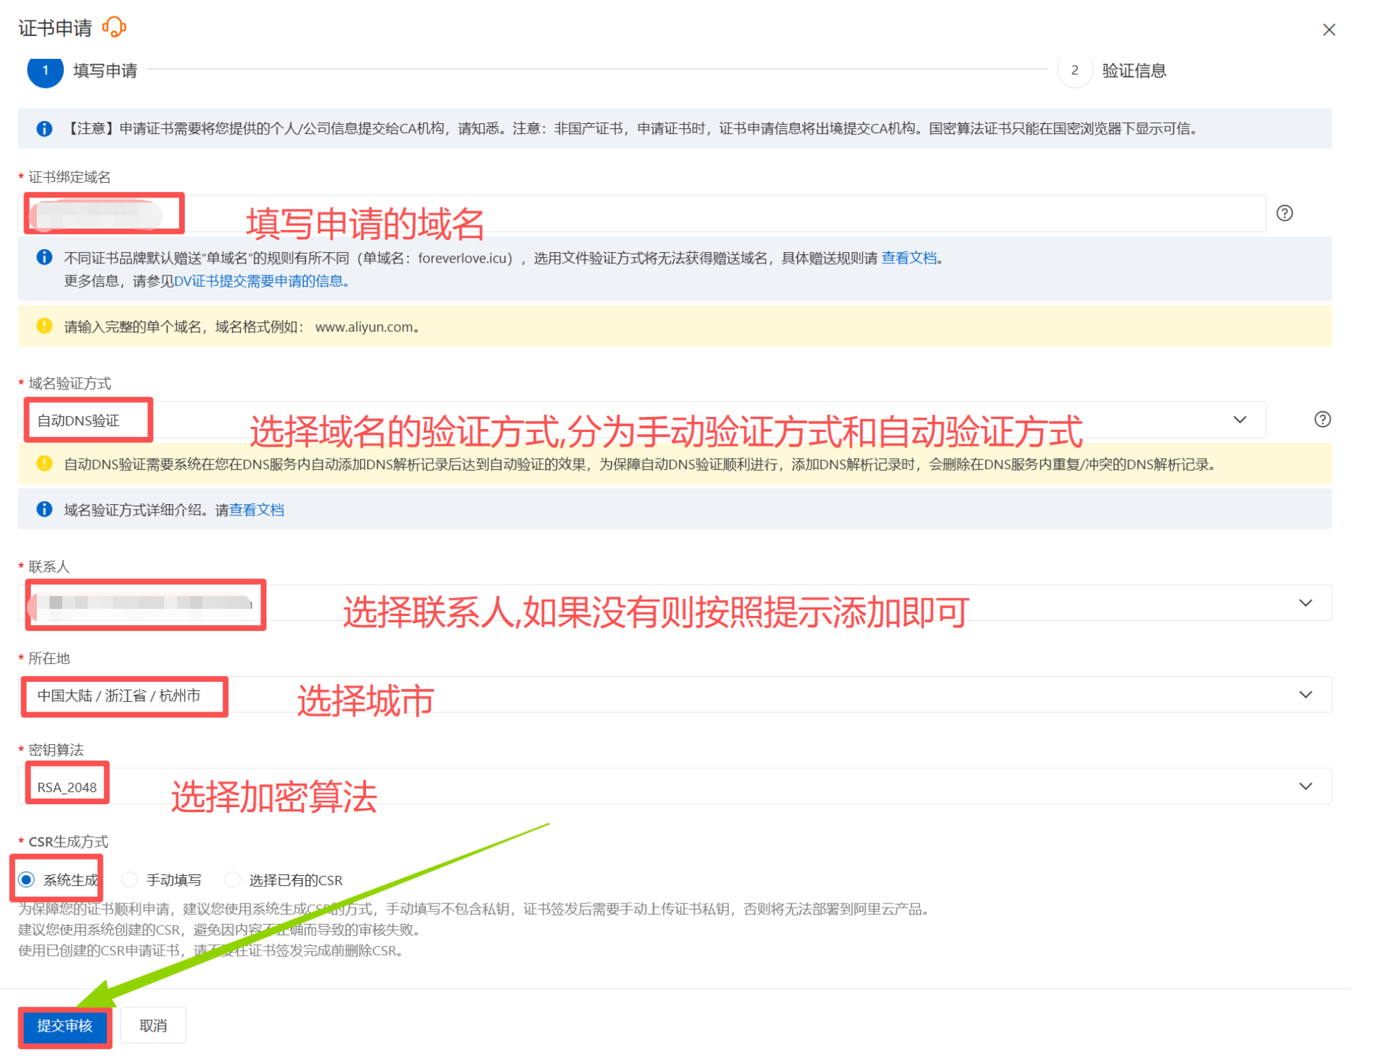This screenshot has width=1389, height=1062.
Task: Click the yellow warning icon in DNS verification notice
Action: coord(44,464)
